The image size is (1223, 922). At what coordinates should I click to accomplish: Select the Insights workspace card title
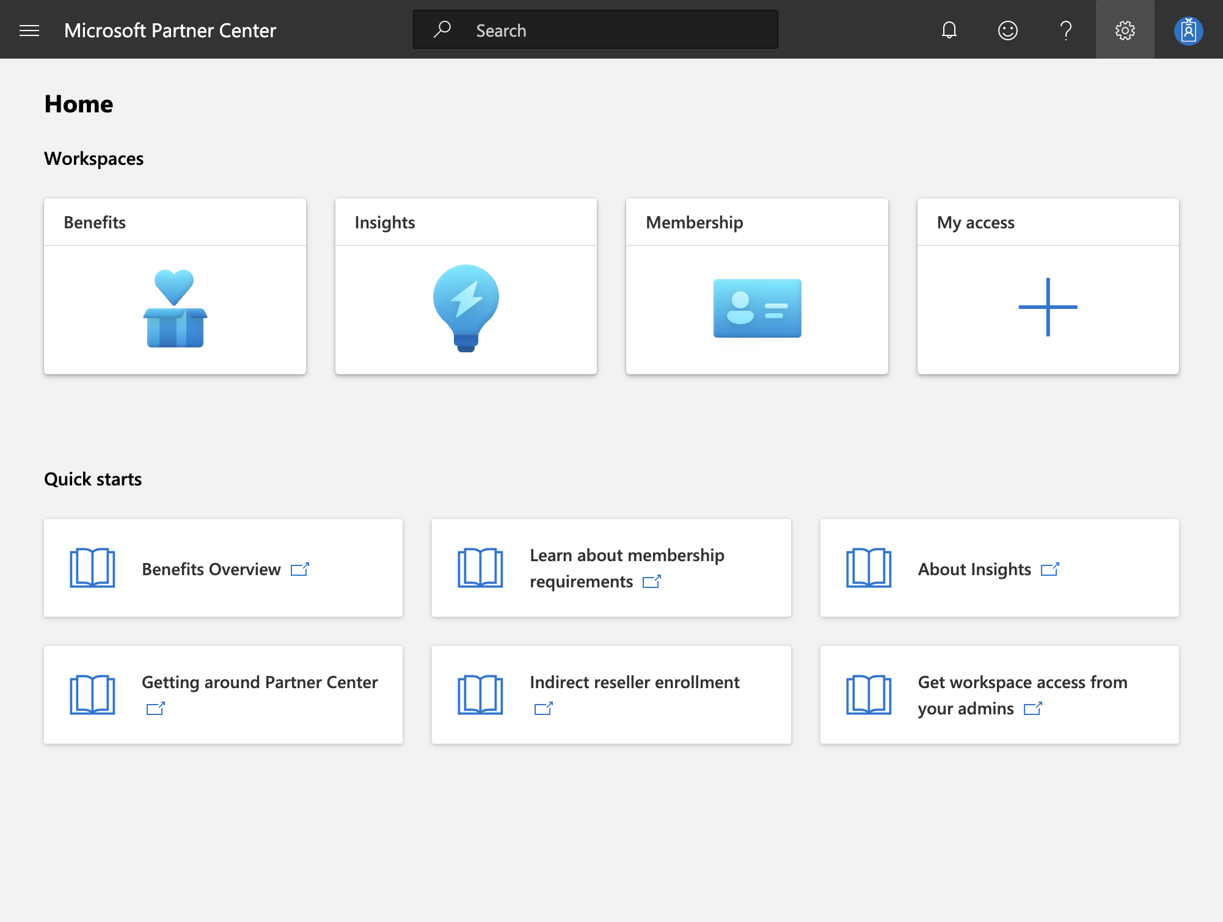[x=385, y=222]
